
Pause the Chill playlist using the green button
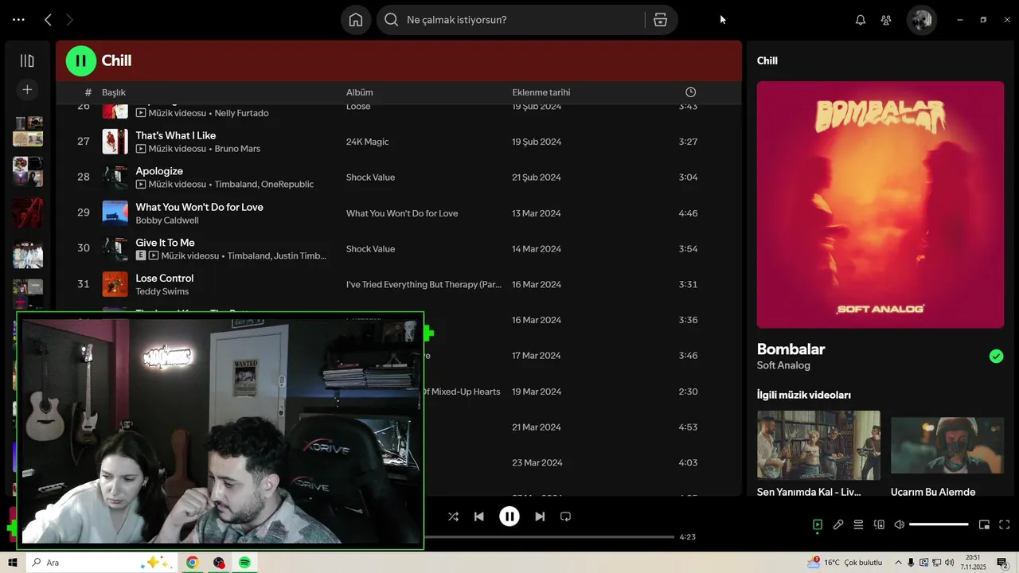tap(80, 60)
